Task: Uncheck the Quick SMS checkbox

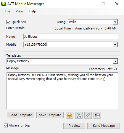Action: 8,22
